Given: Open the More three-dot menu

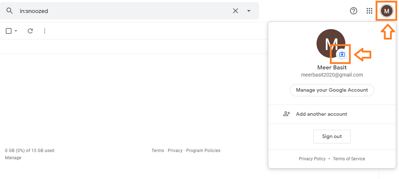Looking at the screenshot, I should [45, 31].
